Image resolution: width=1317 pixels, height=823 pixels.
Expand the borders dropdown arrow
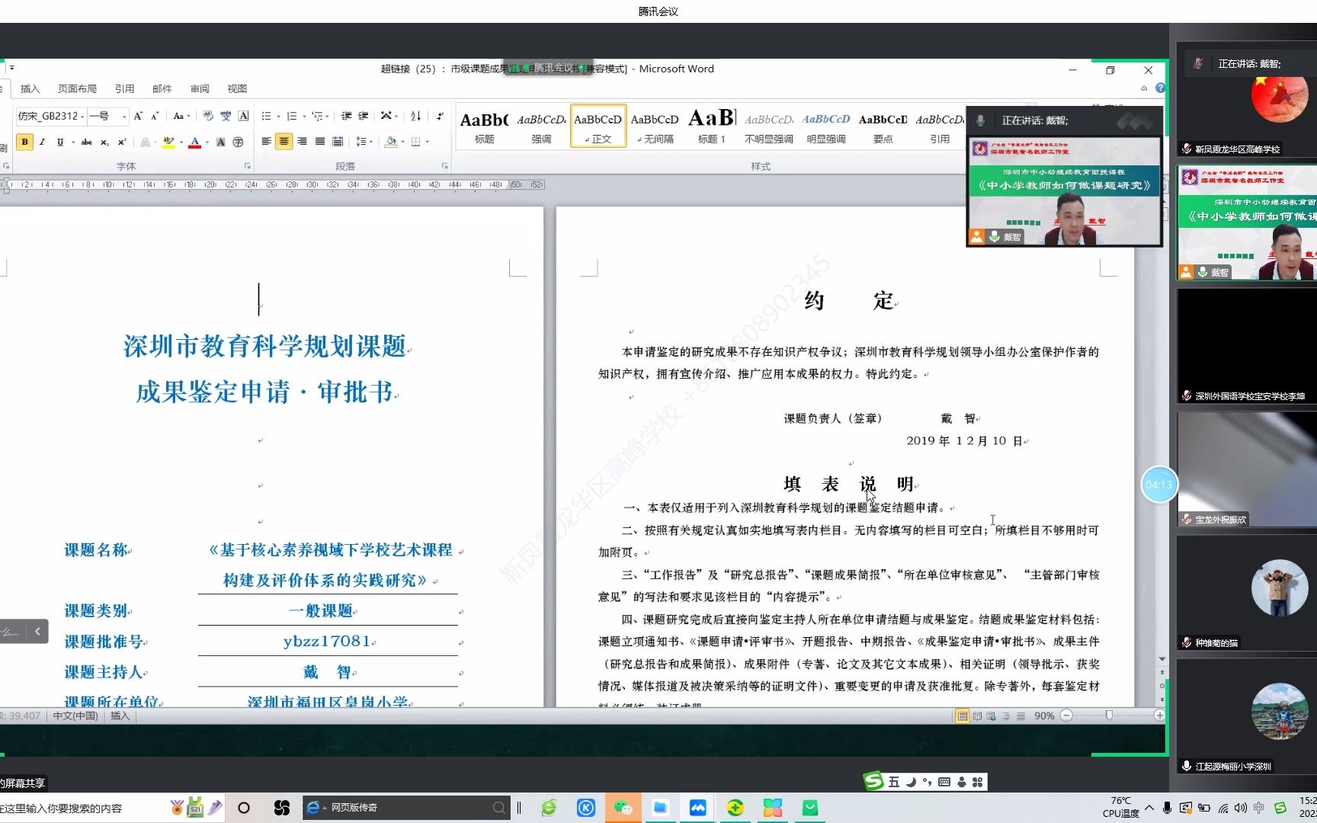click(x=428, y=142)
